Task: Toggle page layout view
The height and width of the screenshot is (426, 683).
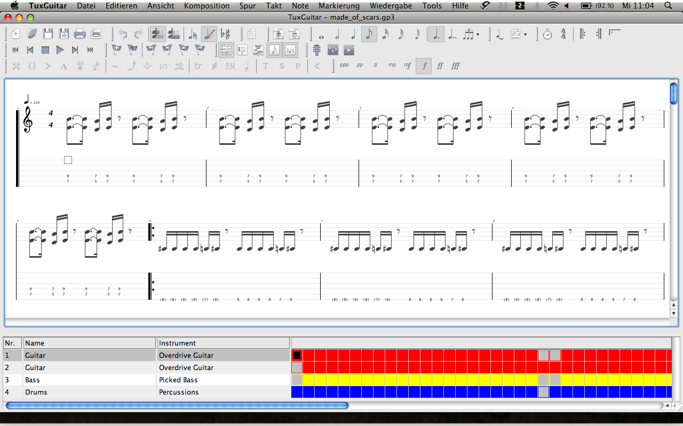Action: [x=226, y=50]
